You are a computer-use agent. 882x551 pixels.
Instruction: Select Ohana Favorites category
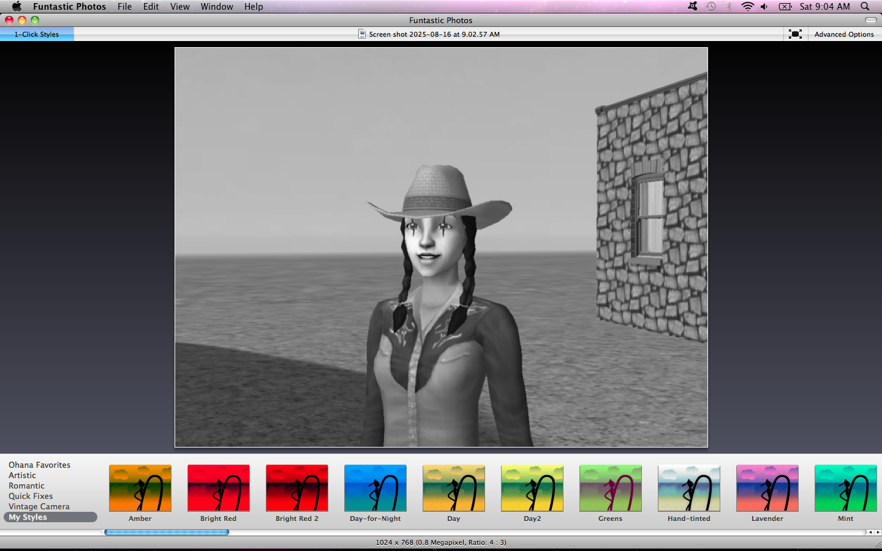[x=39, y=465]
